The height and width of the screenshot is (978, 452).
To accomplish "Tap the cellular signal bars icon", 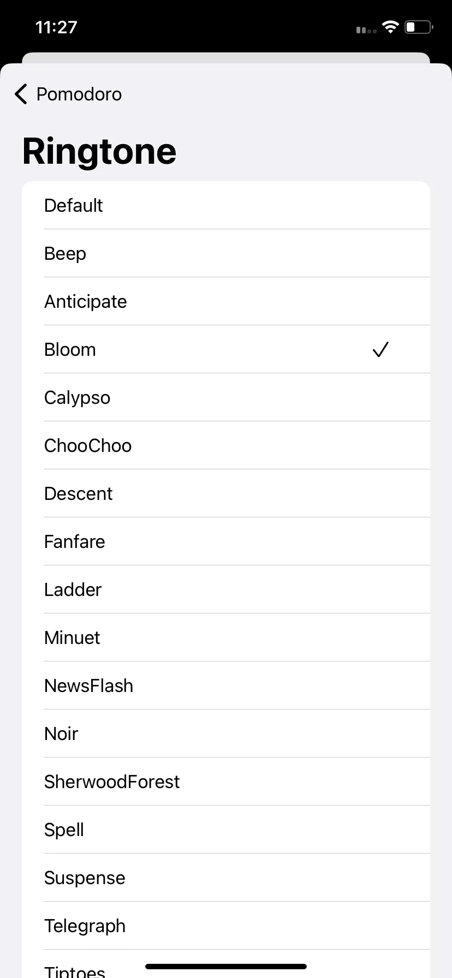I will pyautogui.click(x=366, y=29).
